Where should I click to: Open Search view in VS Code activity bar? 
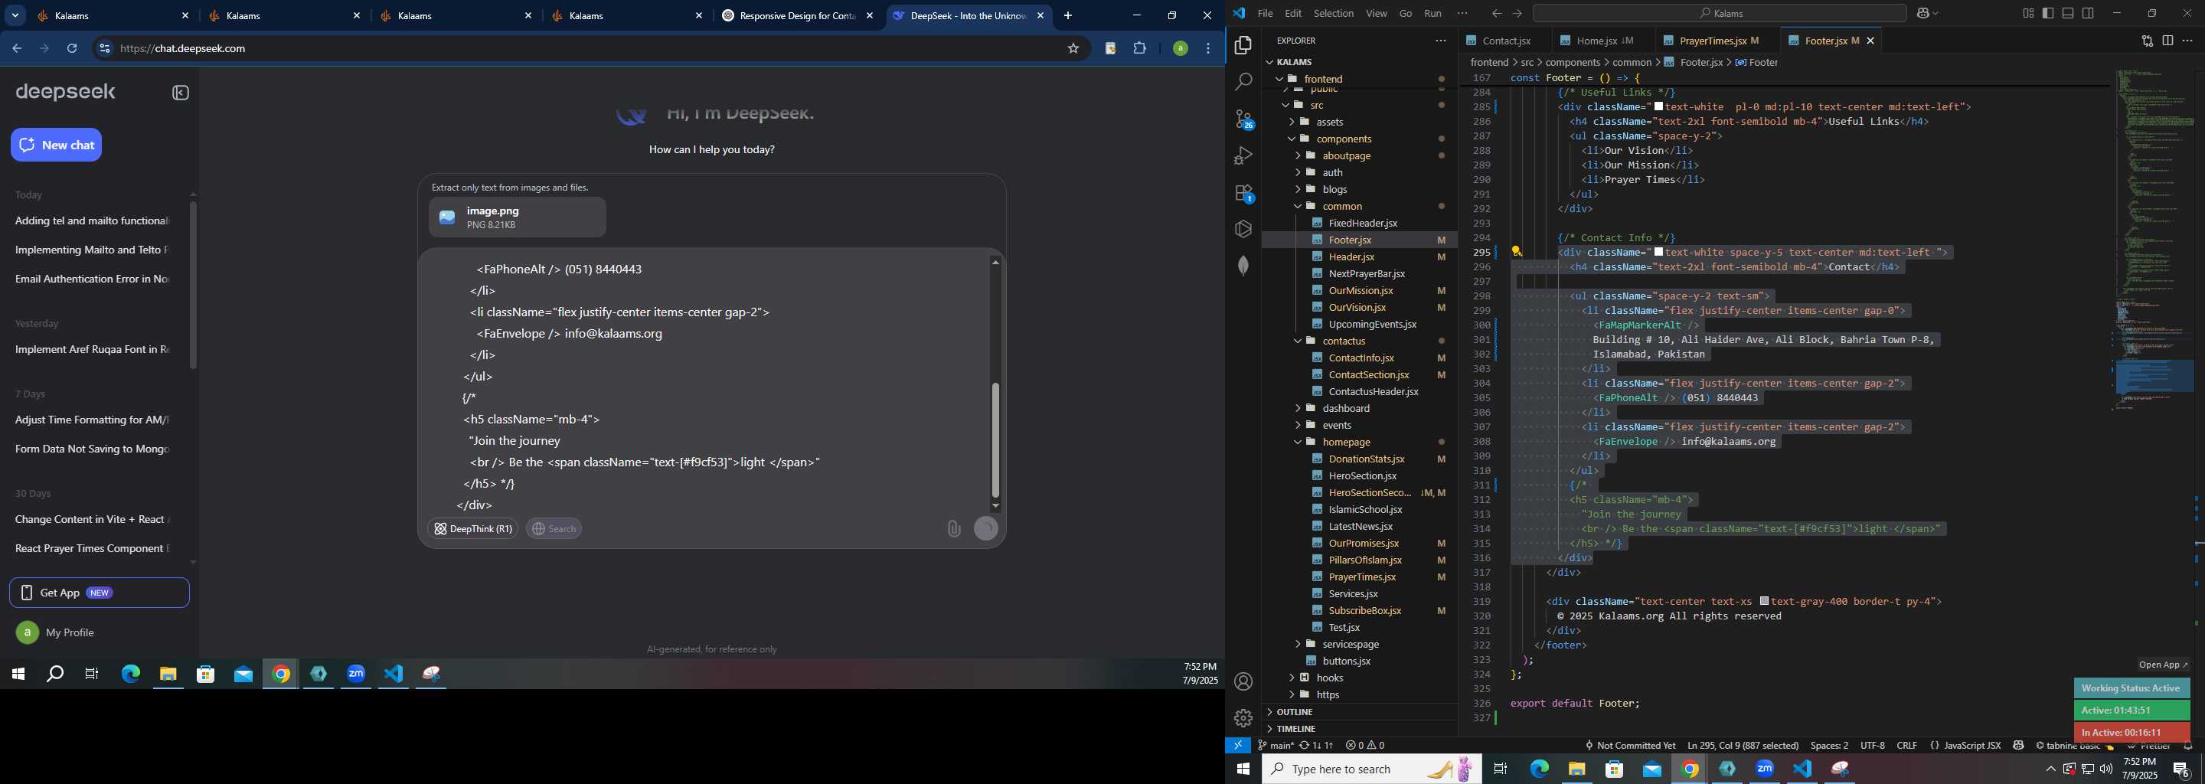coord(1243,82)
